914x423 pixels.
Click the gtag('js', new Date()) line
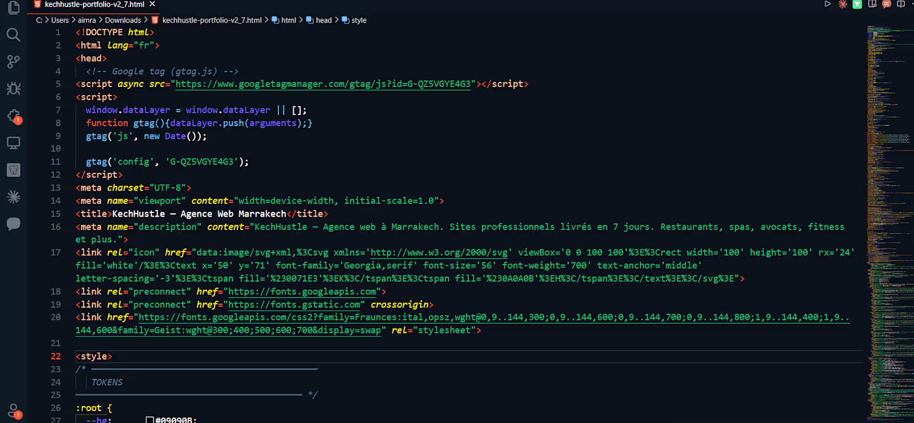[x=146, y=136]
